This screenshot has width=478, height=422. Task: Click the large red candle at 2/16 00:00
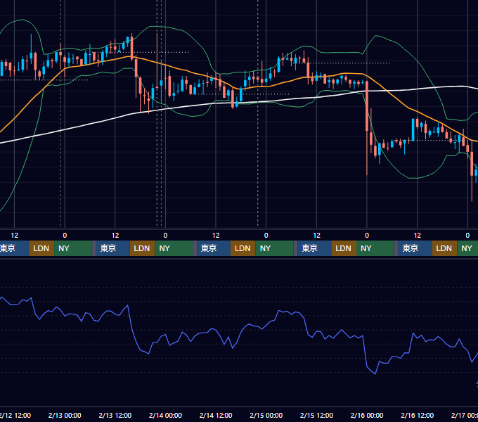click(367, 107)
